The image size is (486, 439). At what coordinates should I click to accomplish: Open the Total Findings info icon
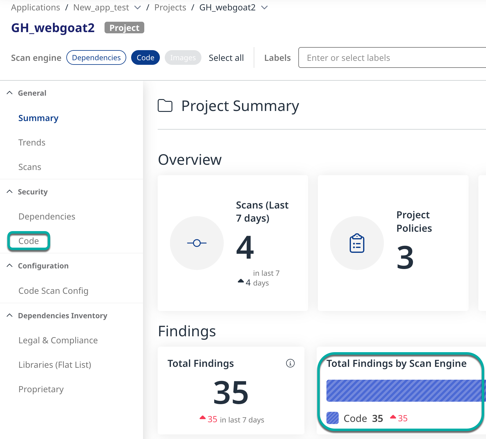pos(290,363)
